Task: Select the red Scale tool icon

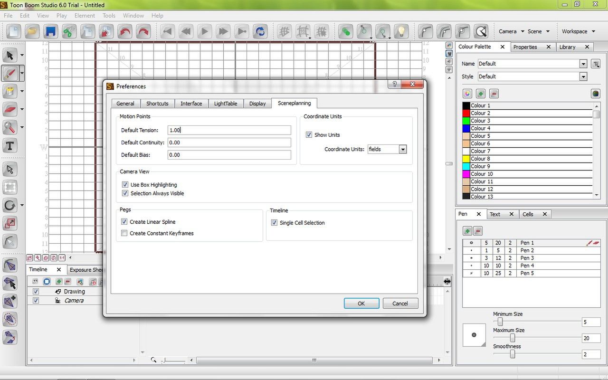Action: point(9,224)
